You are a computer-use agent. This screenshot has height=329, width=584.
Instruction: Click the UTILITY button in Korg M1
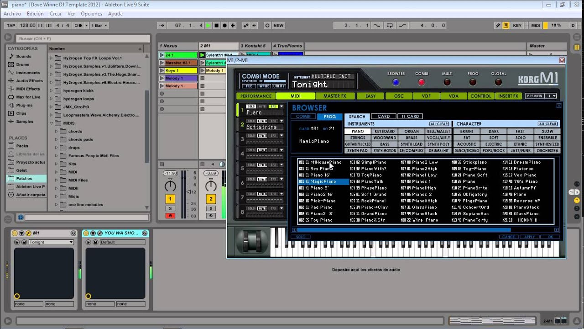pyautogui.click(x=278, y=86)
